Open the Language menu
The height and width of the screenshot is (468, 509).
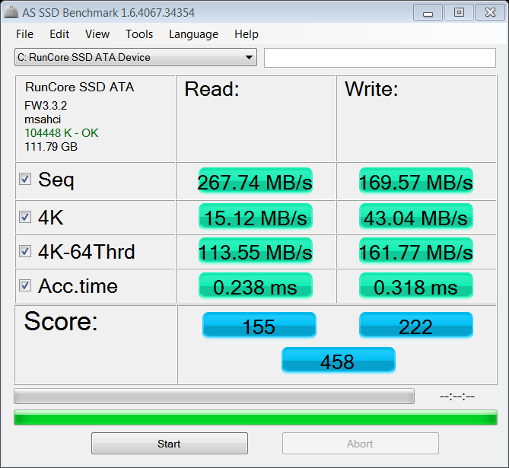tap(193, 34)
